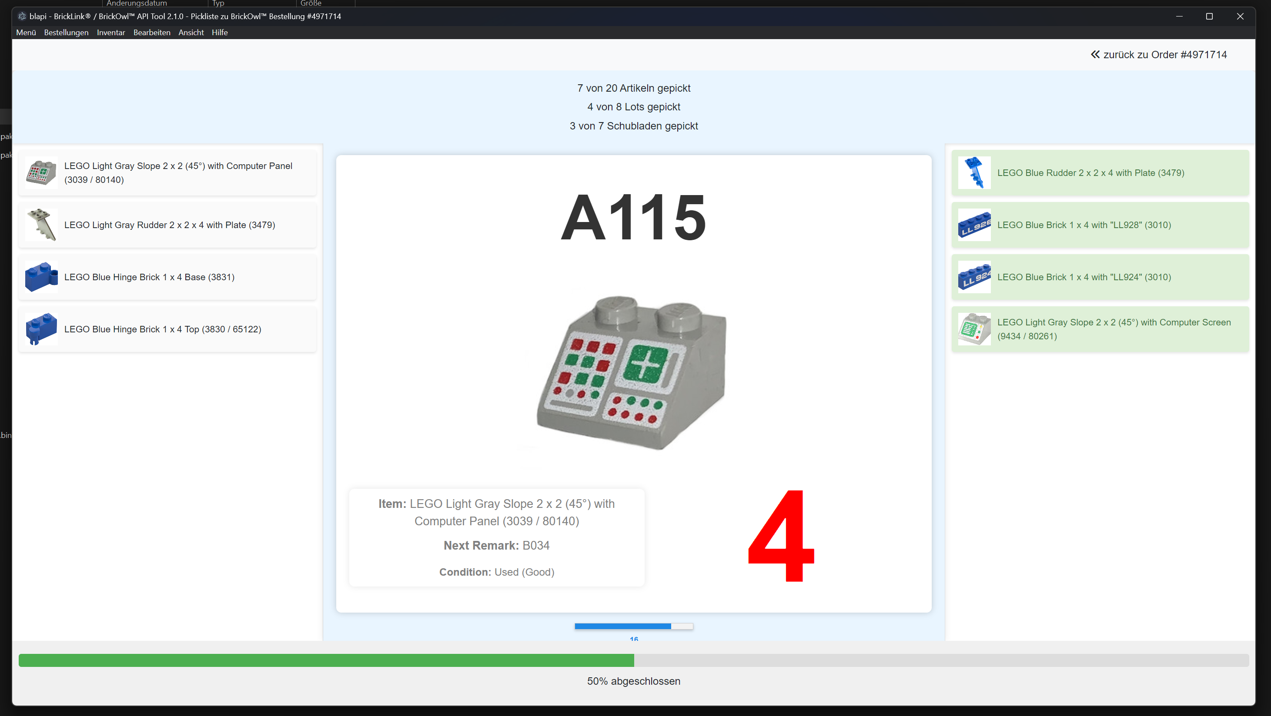The image size is (1271, 716).
Task: Select picked Computer Screen Slope thumbnail
Action: coord(974,329)
